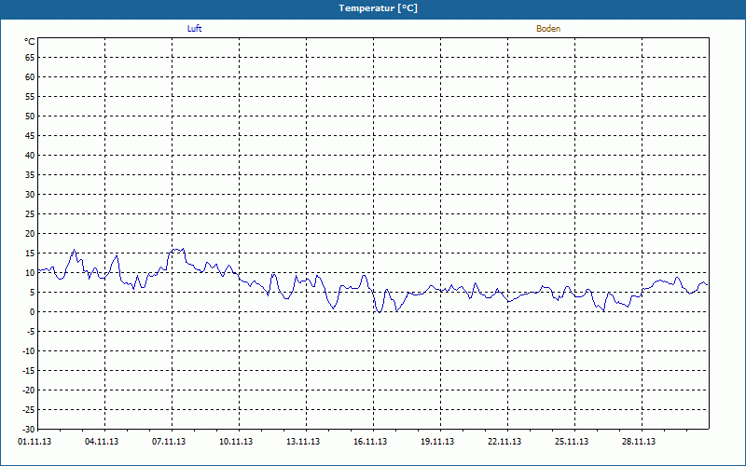Screen dimensions: 746x466
Task: Click the 19.11.13 date label
Action: tap(437, 441)
